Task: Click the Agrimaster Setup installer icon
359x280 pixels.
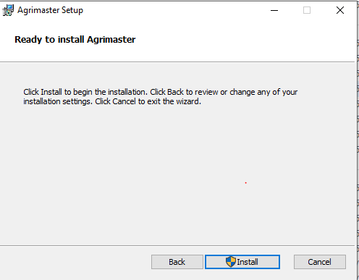Action: coord(8,10)
